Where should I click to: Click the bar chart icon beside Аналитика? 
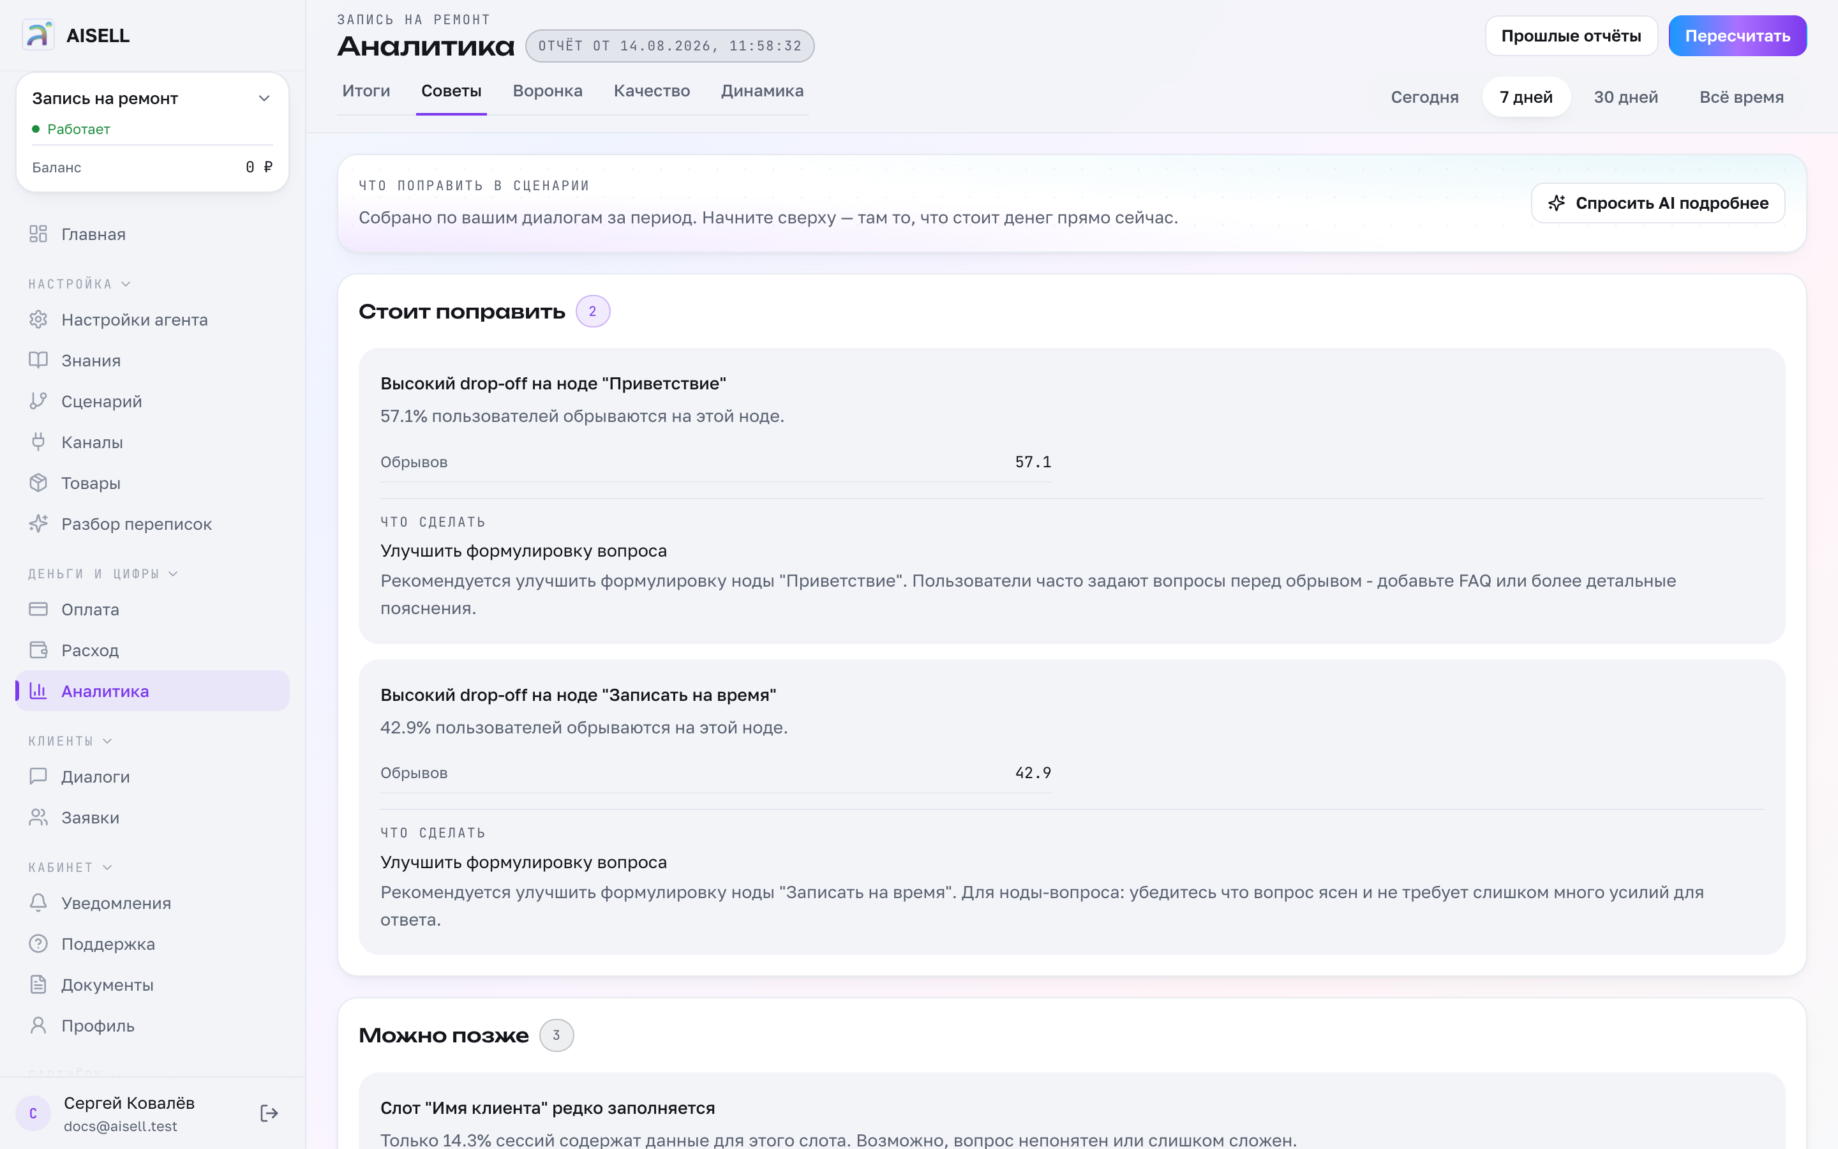pos(38,691)
